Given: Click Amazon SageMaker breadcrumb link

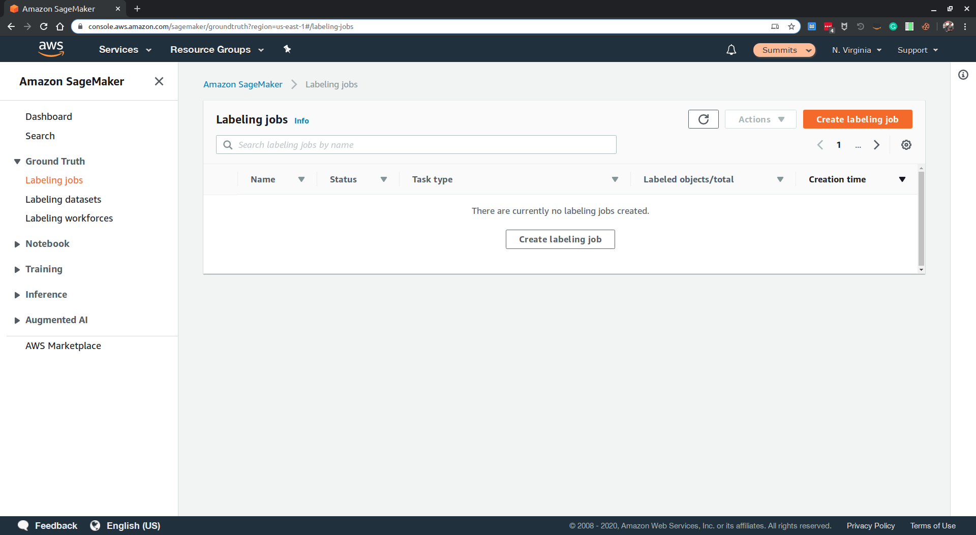Looking at the screenshot, I should [x=242, y=84].
